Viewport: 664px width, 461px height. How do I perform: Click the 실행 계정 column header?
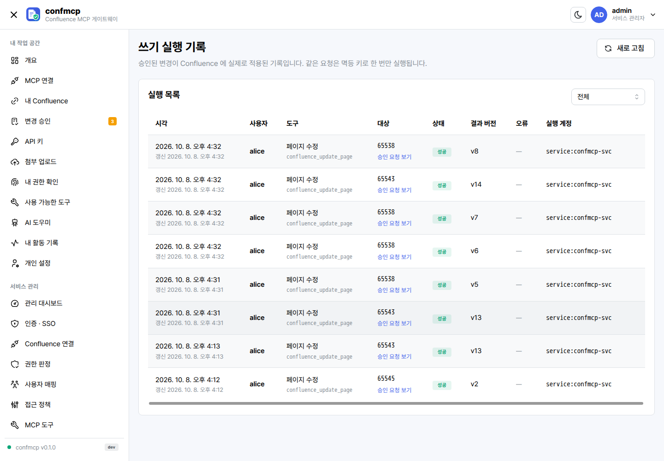tap(559, 124)
